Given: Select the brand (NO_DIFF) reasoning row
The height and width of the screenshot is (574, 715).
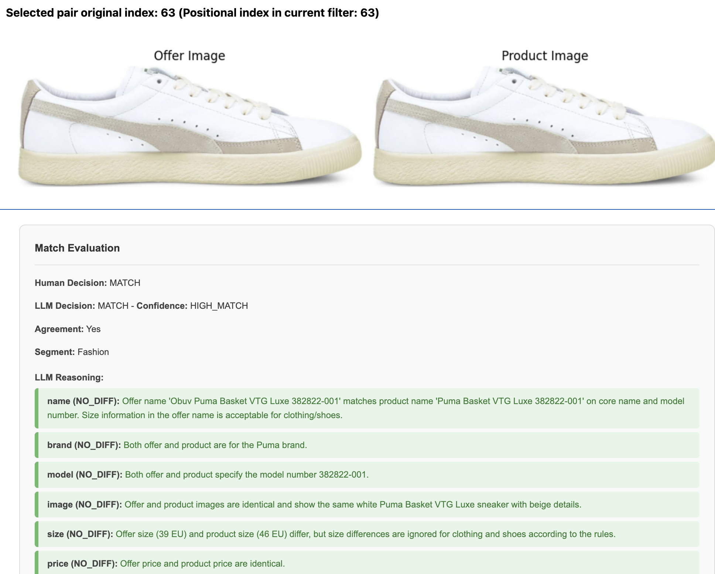Looking at the screenshot, I should 367,445.
